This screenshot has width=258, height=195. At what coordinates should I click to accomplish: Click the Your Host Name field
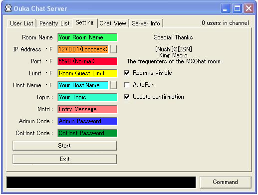[x=83, y=85]
